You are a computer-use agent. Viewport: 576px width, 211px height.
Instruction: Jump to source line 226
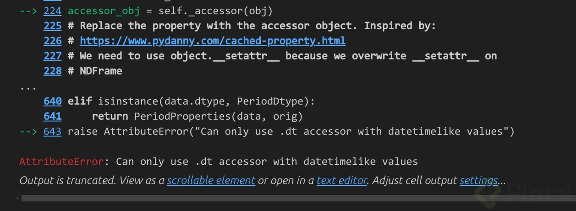coord(52,41)
